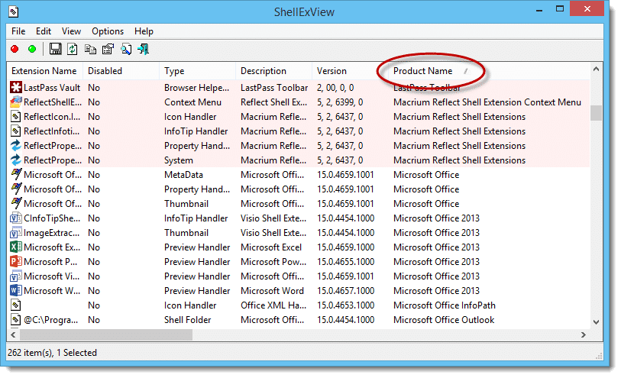Image resolution: width=621 pixels, height=378 pixels.
Task: Click the 'Microsoft Excel' description cell
Action: pos(271,247)
